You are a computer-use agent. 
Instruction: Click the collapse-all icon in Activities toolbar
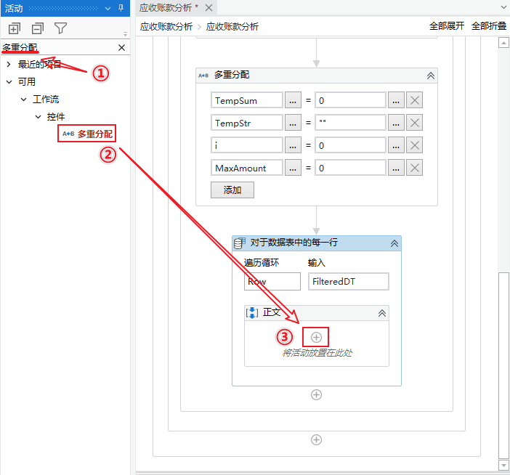click(x=37, y=29)
